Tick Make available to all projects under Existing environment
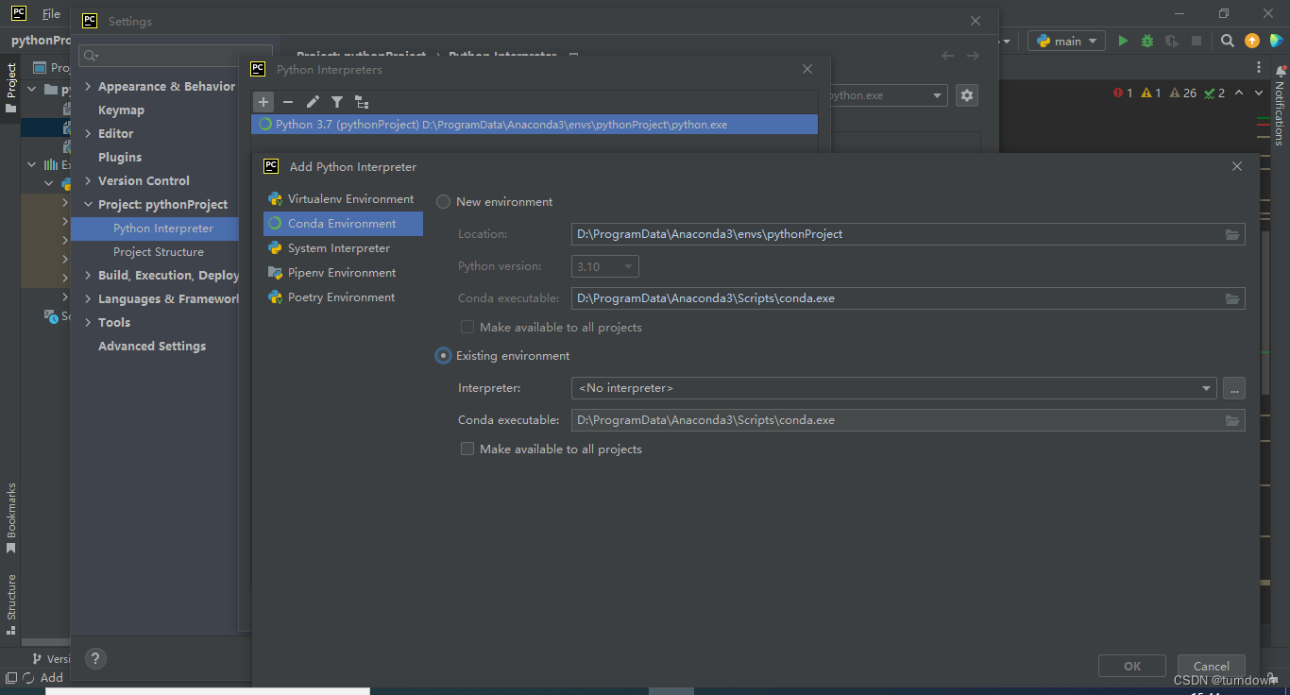The height and width of the screenshot is (695, 1290). coord(467,449)
